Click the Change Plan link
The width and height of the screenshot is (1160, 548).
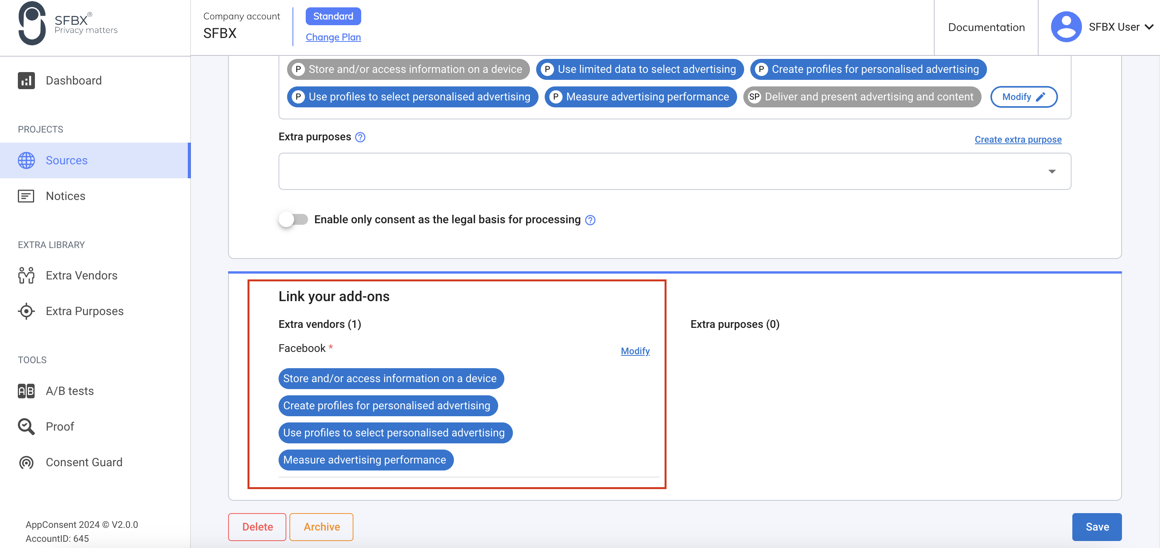coord(333,37)
